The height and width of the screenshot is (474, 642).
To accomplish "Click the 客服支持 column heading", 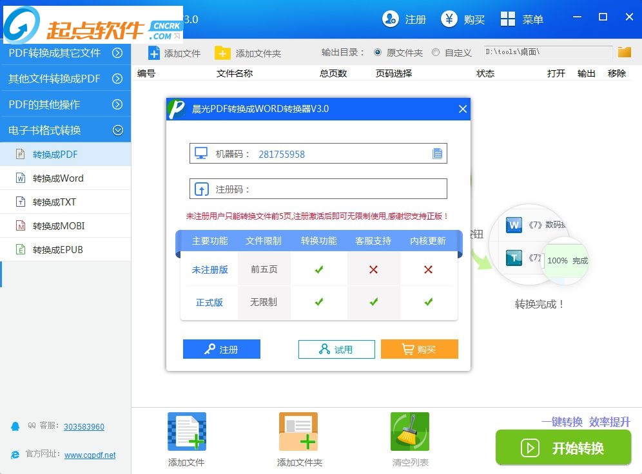I will click(373, 241).
